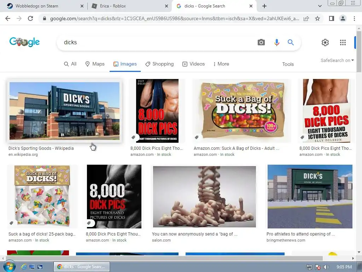Open Chrome's three-dot menu
Image resolution: width=362 pixels, height=272 pixels.
354,18
